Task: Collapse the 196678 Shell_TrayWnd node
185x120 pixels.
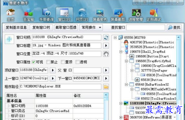Action: tap(121, 52)
